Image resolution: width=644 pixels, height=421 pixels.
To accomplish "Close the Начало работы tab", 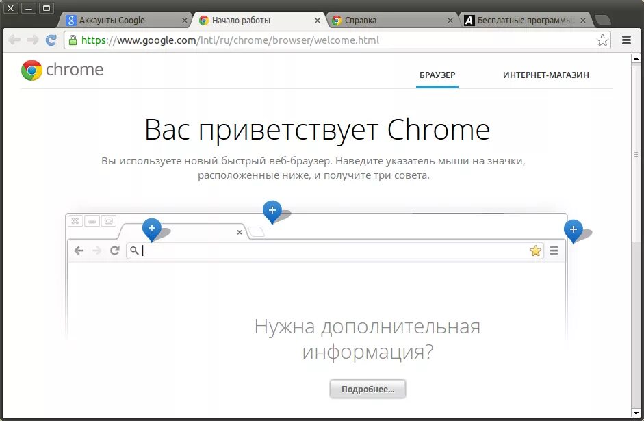I will [x=318, y=20].
